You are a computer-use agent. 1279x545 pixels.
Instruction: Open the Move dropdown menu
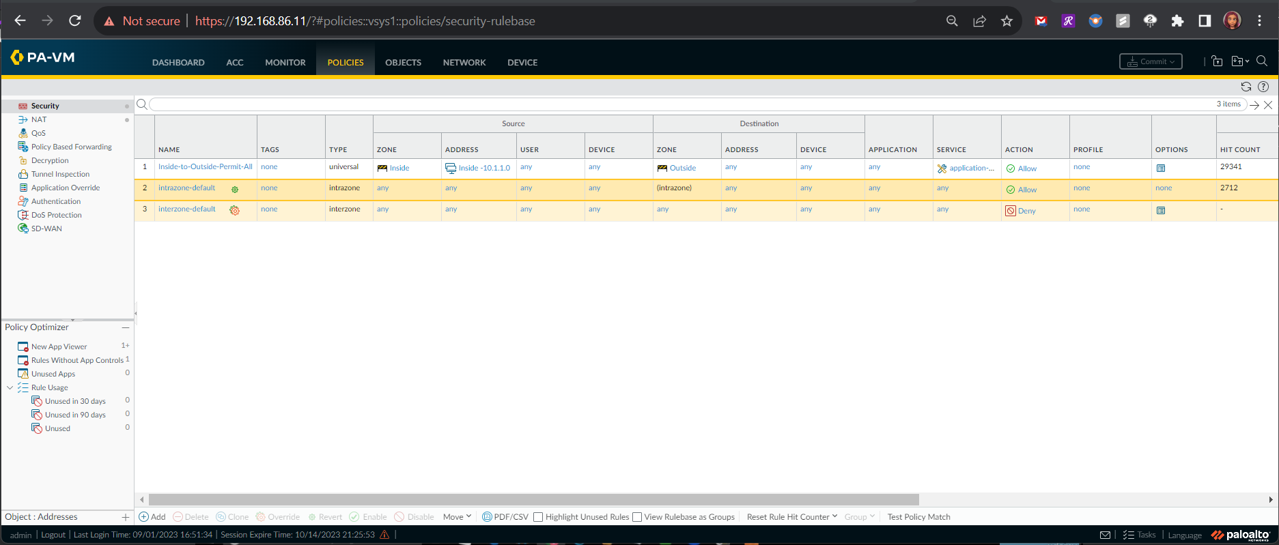pyautogui.click(x=457, y=517)
